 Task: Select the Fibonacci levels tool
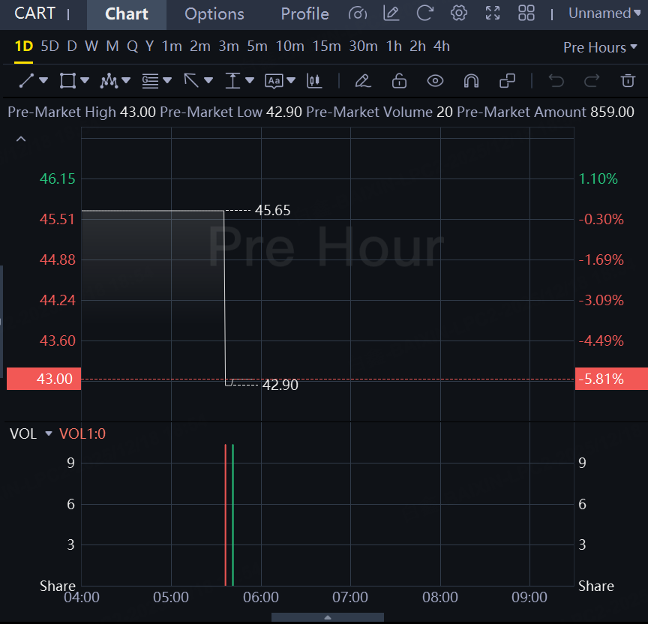pos(150,80)
